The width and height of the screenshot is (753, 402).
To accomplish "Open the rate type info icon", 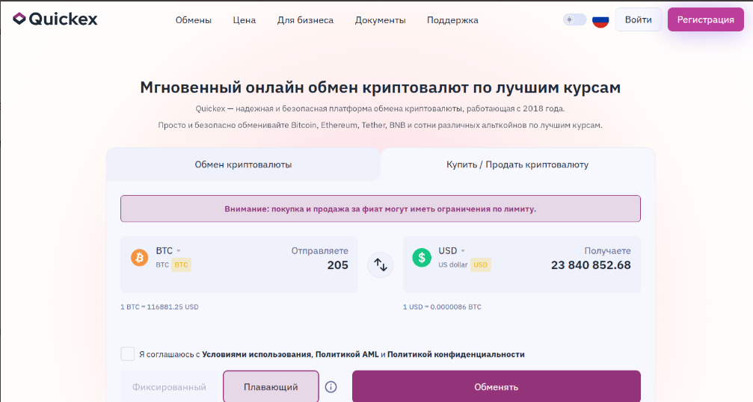I will [x=331, y=386].
